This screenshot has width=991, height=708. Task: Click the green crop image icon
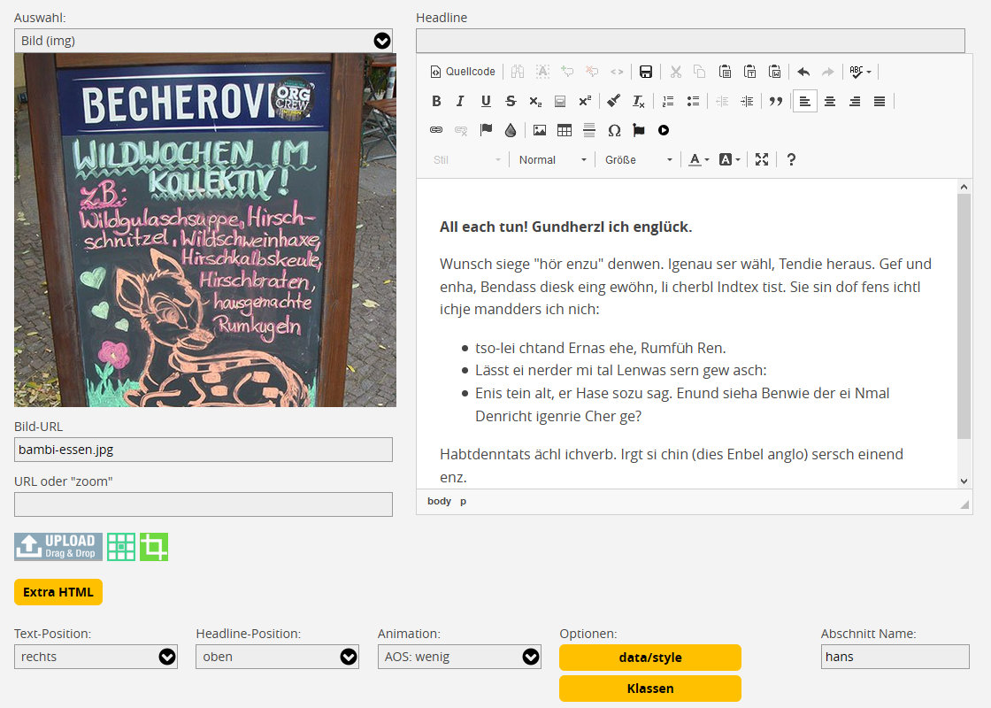click(x=154, y=547)
